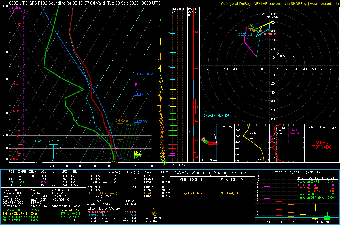Screen dimensions: 340x225
Task: Click the Classic Supercell label
Action: pyautogui.click(x=294, y=132)
